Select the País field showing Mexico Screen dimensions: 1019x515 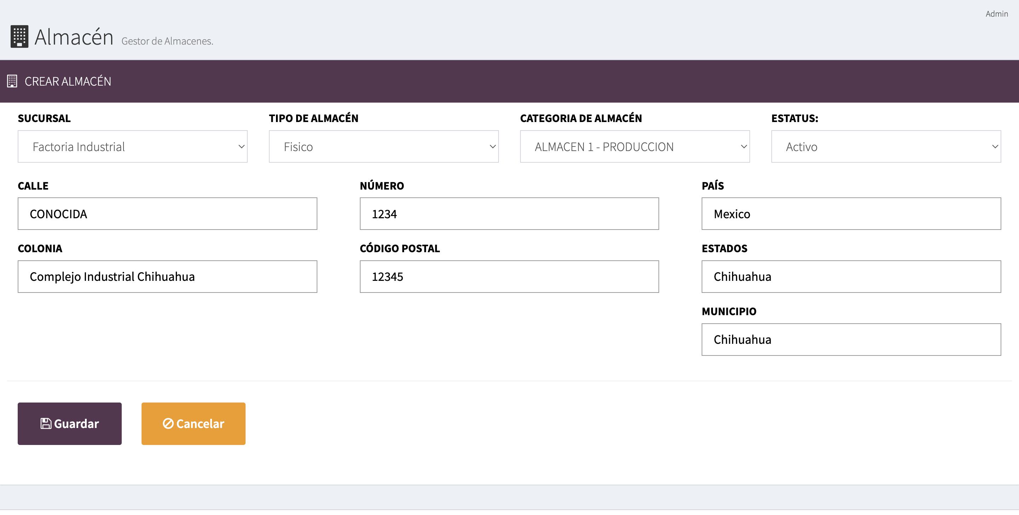coord(851,214)
